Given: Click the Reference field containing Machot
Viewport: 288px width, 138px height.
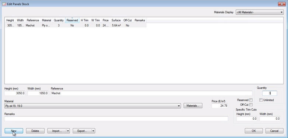Looking at the screenshot, I should (152, 93).
